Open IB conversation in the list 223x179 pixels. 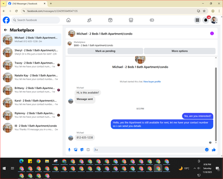pos(31,128)
